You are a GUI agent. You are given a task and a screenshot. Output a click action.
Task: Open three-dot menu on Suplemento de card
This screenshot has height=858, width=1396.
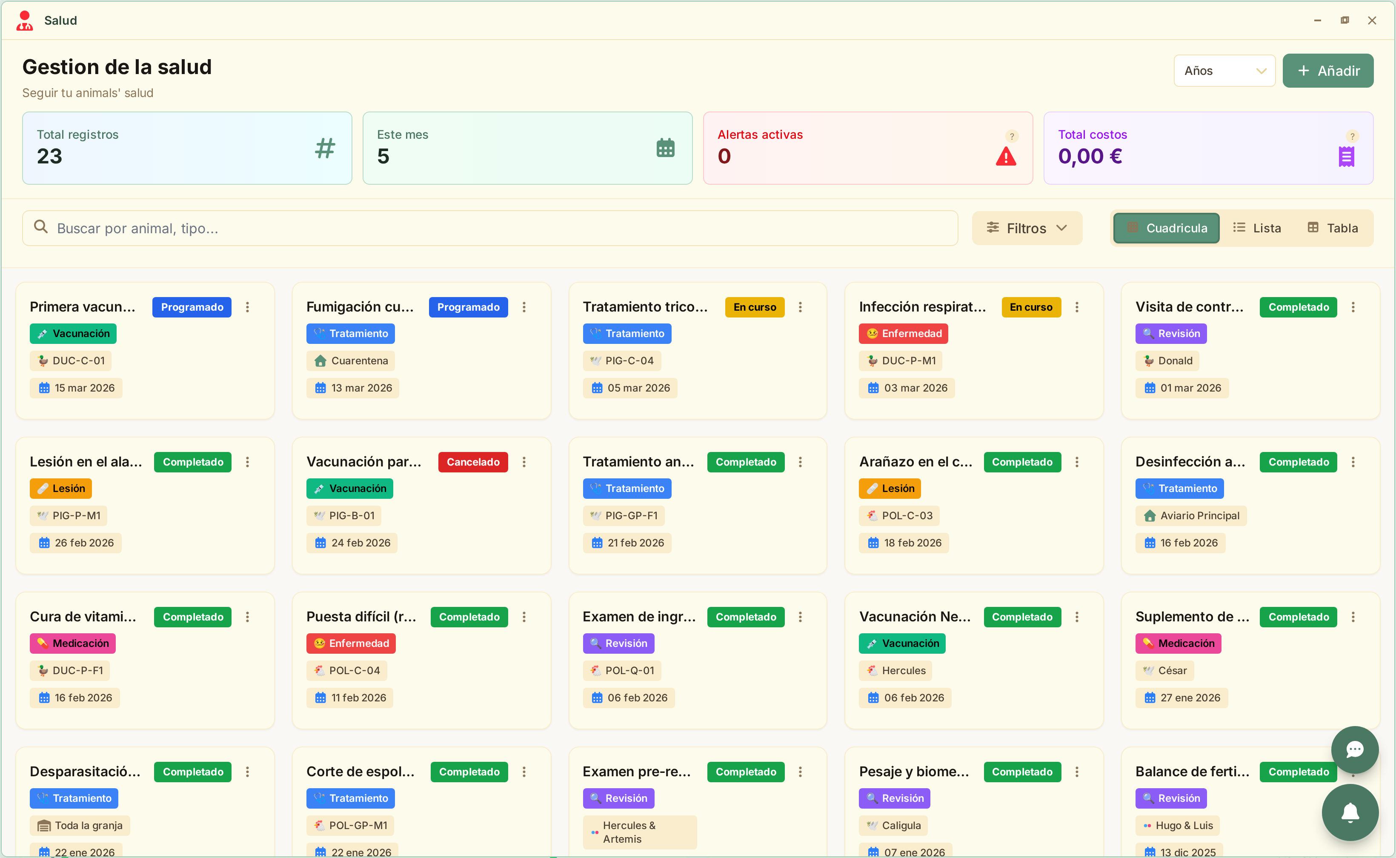coord(1353,617)
